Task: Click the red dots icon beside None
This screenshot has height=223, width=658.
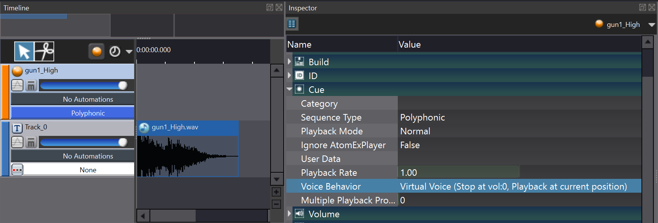Action: [17, 170]
